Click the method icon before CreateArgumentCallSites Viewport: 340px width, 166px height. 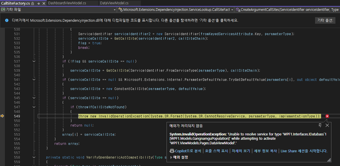pos(238,9)
